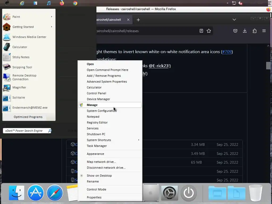This screenshot has width=272, height=204.
Task: Open a new Firefox tab
Action: 138,20
